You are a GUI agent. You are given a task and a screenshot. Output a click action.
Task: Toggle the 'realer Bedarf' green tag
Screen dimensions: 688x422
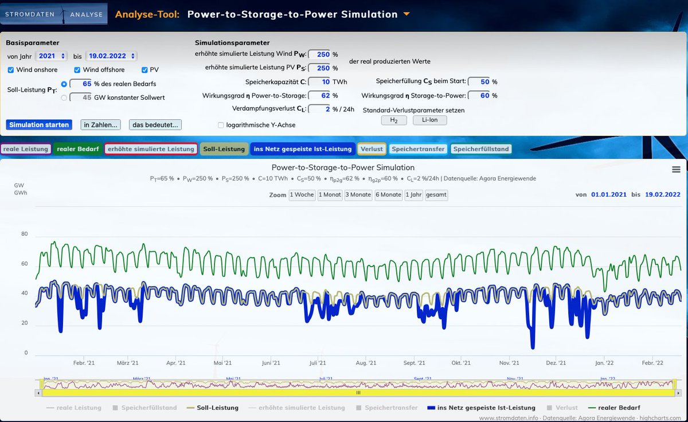click(x=78, y=149)
